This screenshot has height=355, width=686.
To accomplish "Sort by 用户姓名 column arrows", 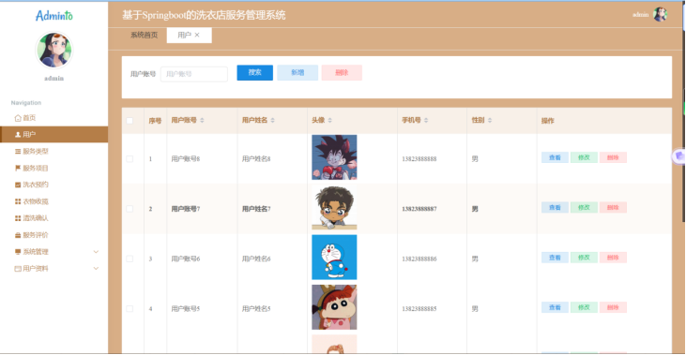I will click(x=272, y=120).
